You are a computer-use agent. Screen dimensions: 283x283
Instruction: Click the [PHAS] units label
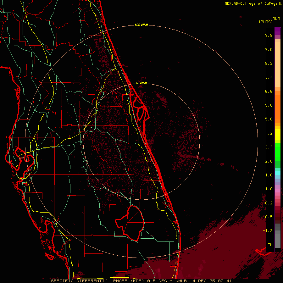265,22
